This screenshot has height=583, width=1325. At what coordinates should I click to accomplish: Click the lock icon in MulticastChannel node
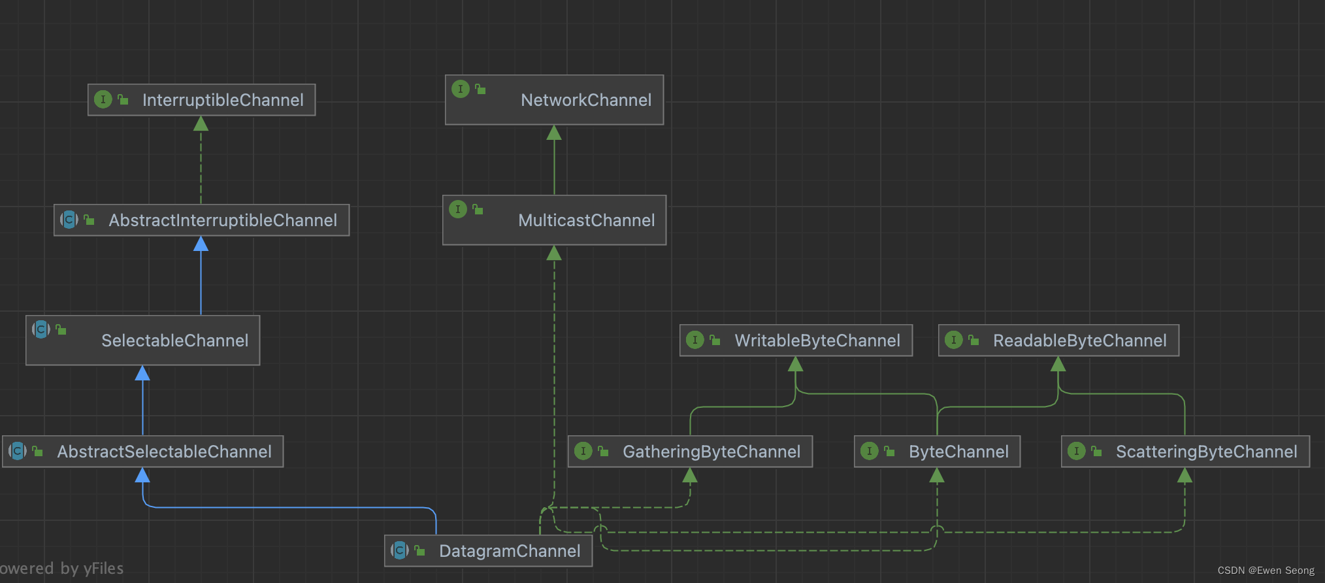tap(478, 209)
